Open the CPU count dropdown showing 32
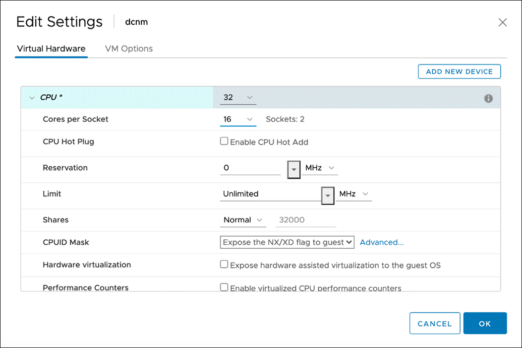Viewport: 522px width, 348px height. (238, 97)
